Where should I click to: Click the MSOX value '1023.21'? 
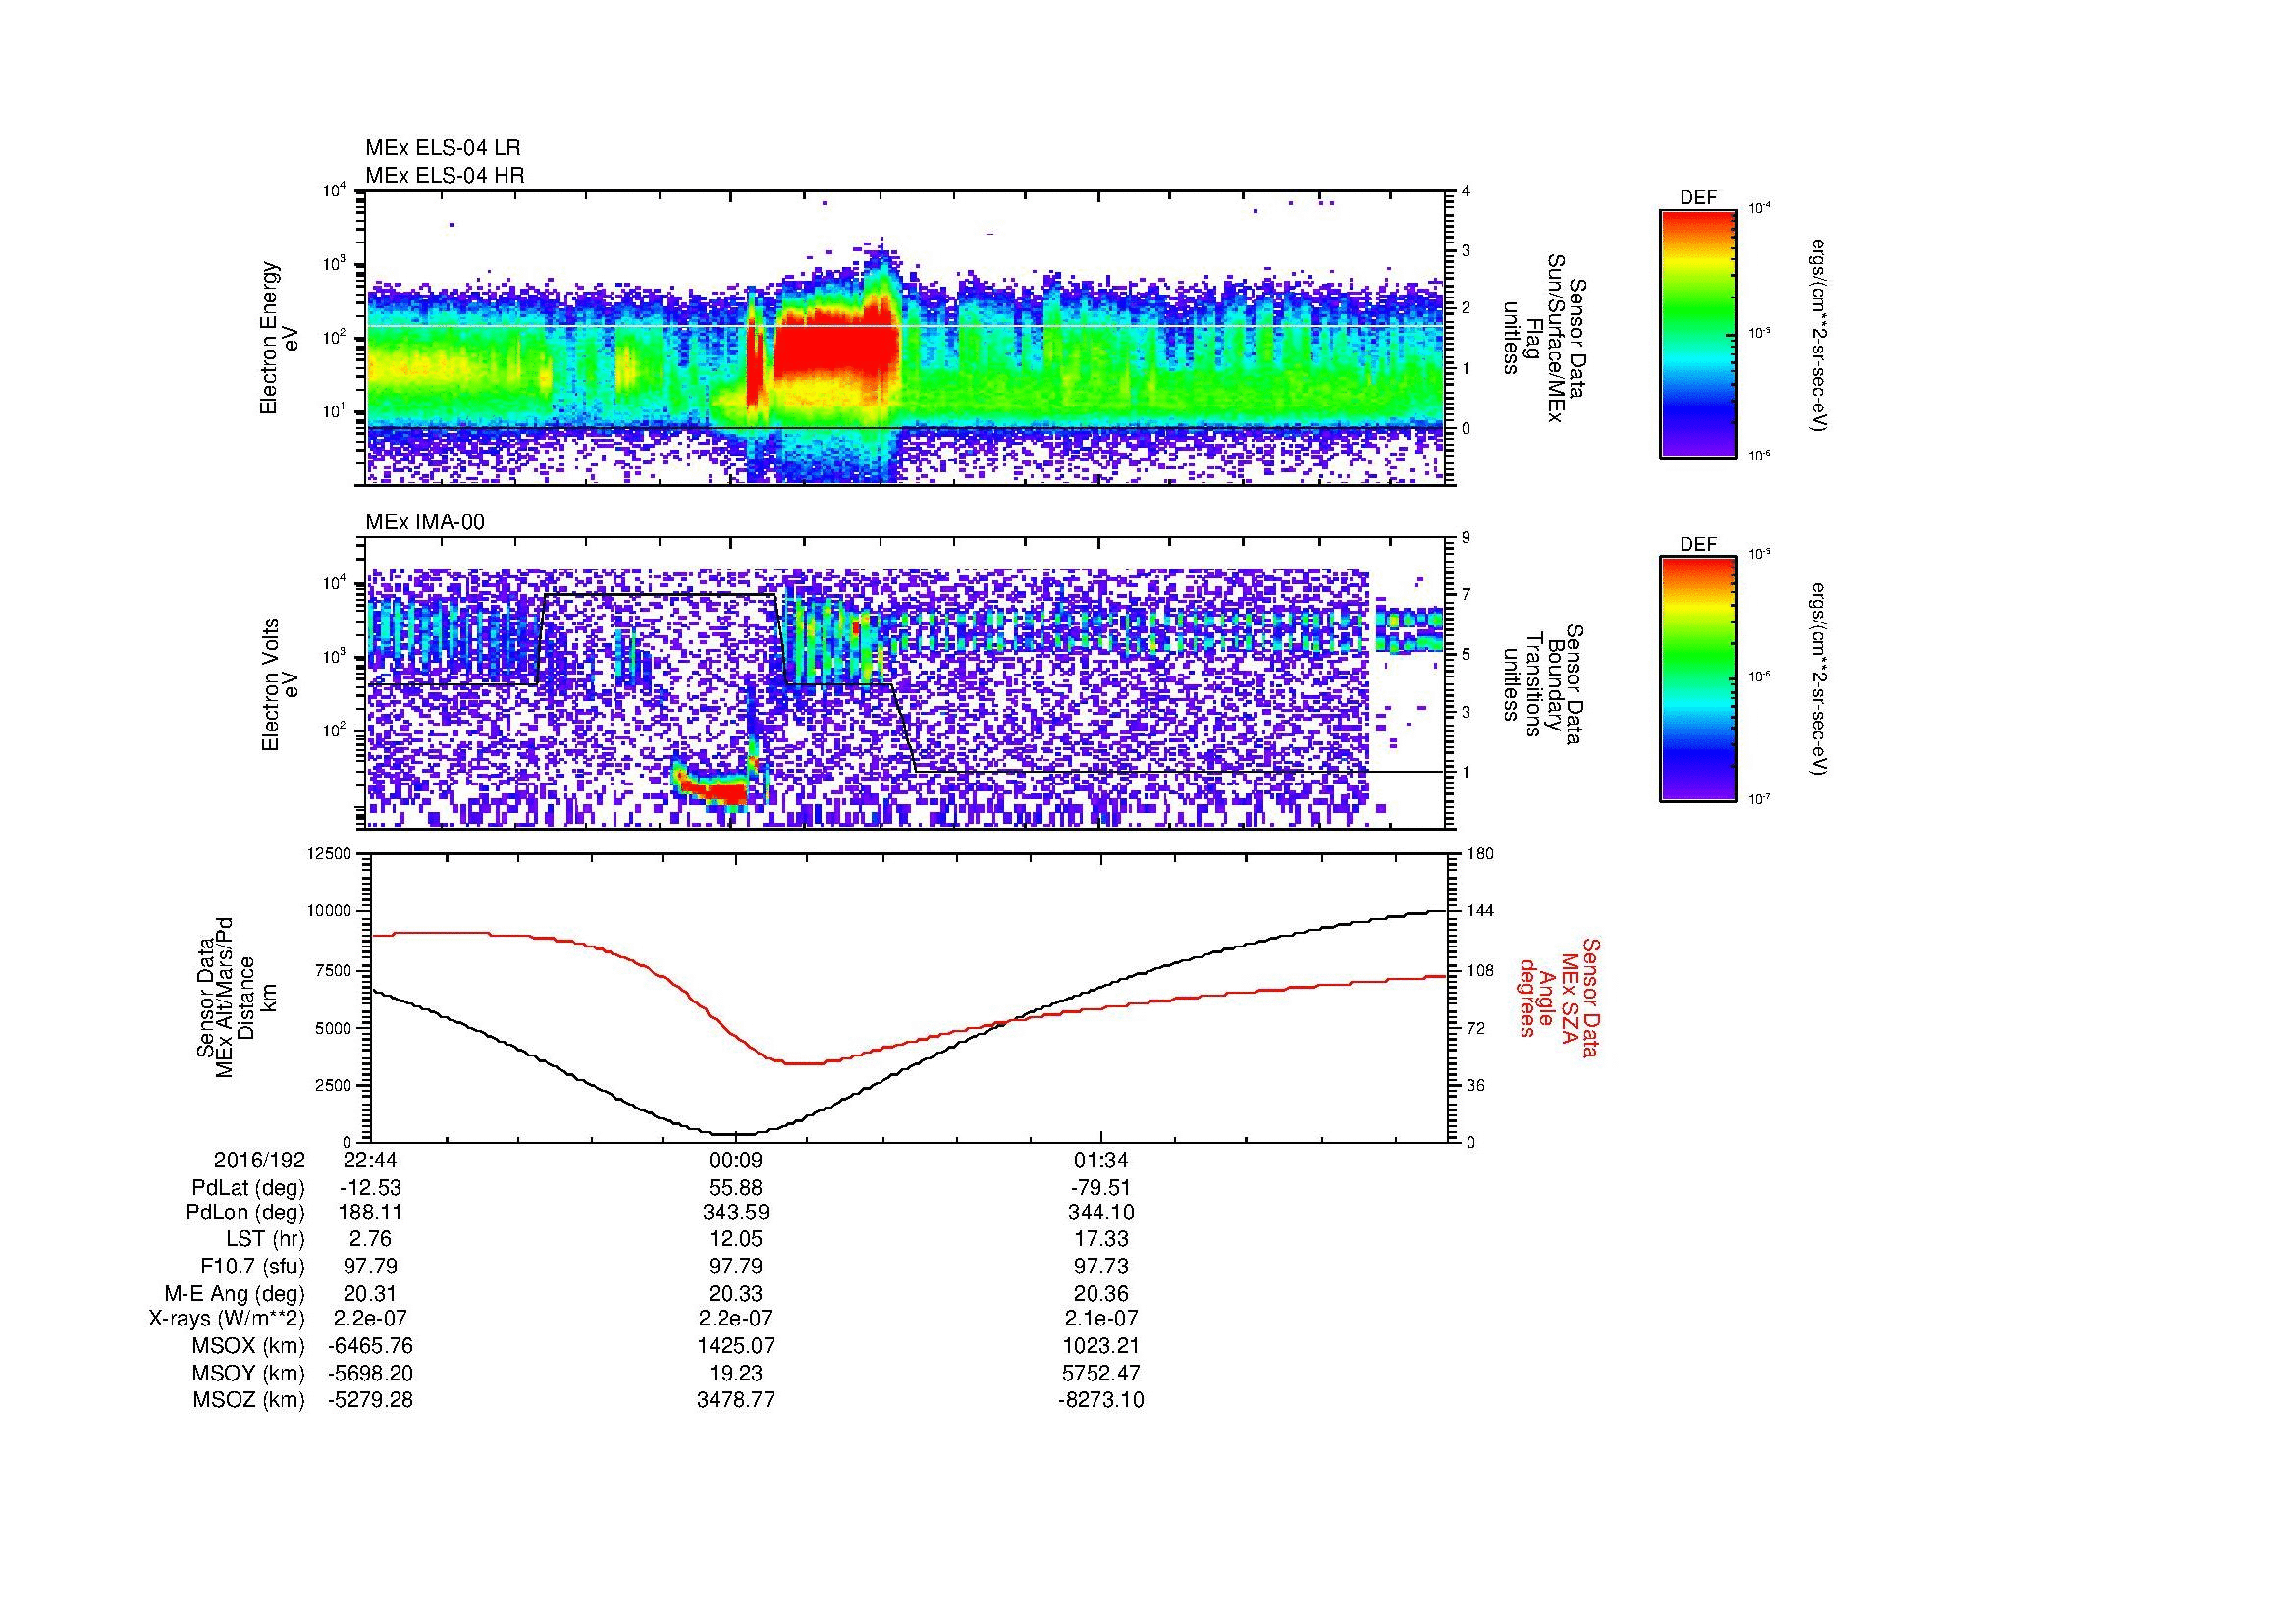(1101, 1347)
